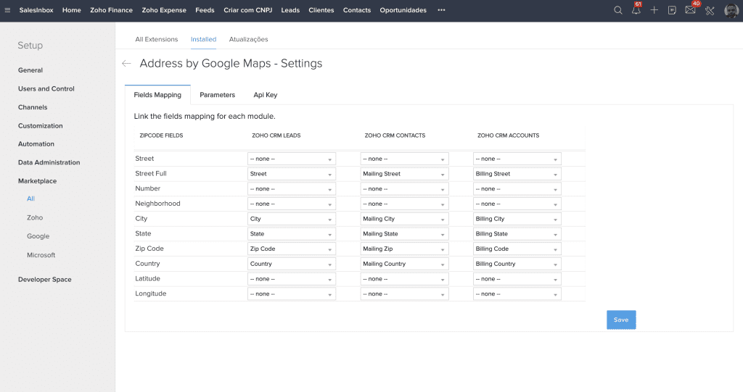Expand the Accounts dropdown for Zip Code

pos(517,249)
